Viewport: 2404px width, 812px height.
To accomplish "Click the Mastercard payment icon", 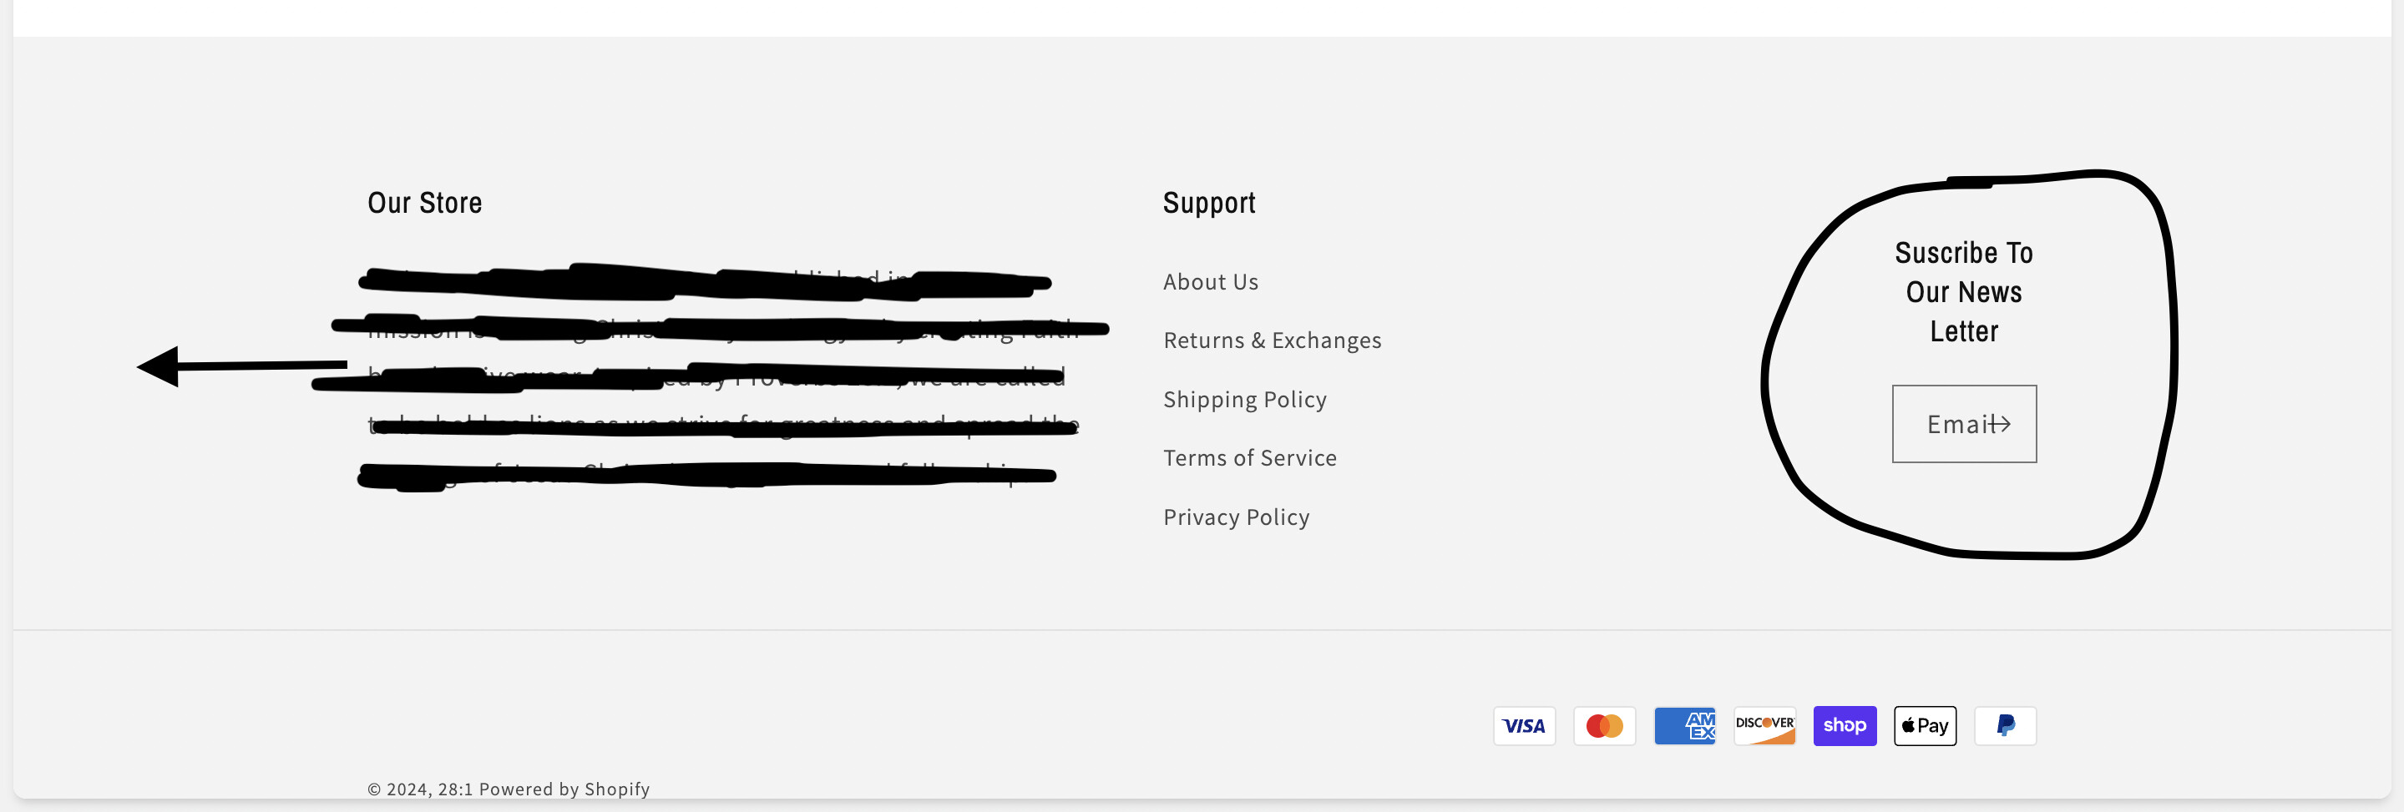I will (x=1604, y=725).
